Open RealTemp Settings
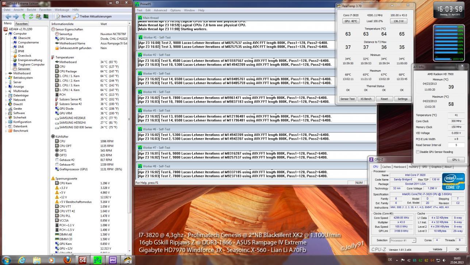 point(402,99)
